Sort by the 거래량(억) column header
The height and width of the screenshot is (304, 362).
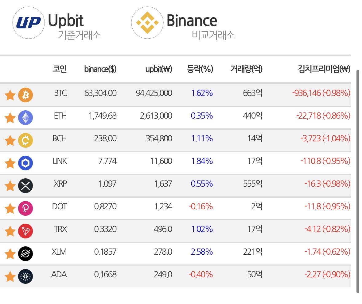(246, 69)
